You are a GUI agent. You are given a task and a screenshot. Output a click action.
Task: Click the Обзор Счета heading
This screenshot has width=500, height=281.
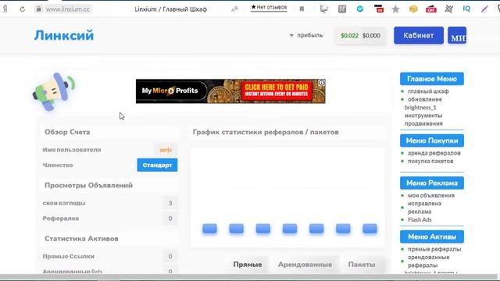click(67, 132)
